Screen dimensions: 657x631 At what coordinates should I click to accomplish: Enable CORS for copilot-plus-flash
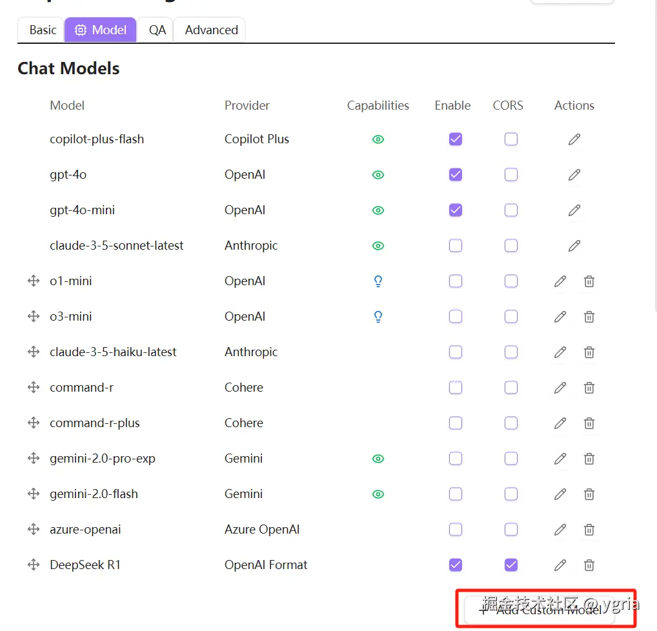click(x=511, y=139)
